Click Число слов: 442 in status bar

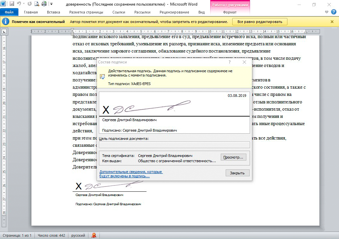pyautogui.click(x=52, y=235)
